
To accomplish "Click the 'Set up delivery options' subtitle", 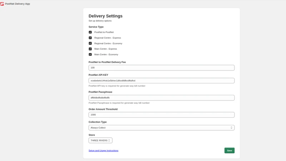I will (100, 21).
